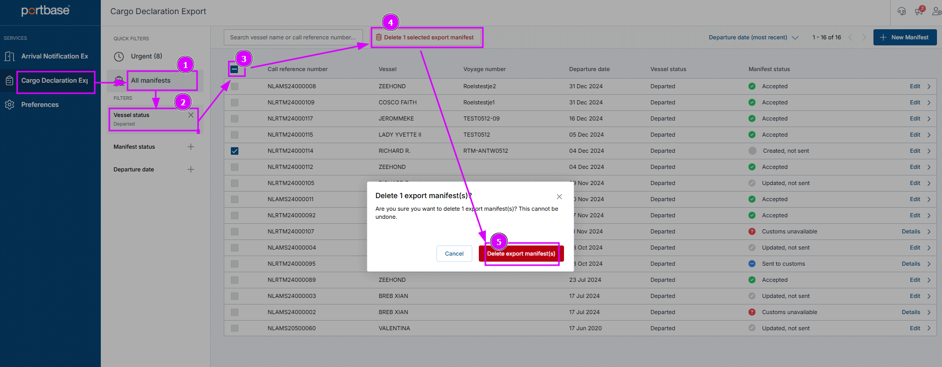Image resolution: width=942 pixels, height=367 pixels.
Task: Expand the Manifest status filter
Action: 191,147
